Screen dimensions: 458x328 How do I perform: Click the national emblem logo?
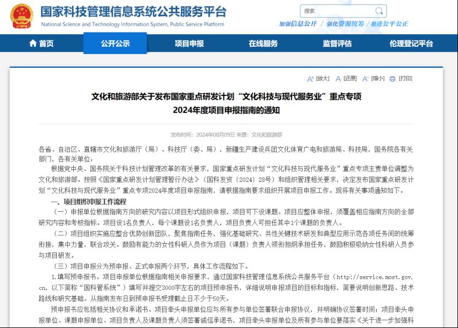click(x=21, y=16)
